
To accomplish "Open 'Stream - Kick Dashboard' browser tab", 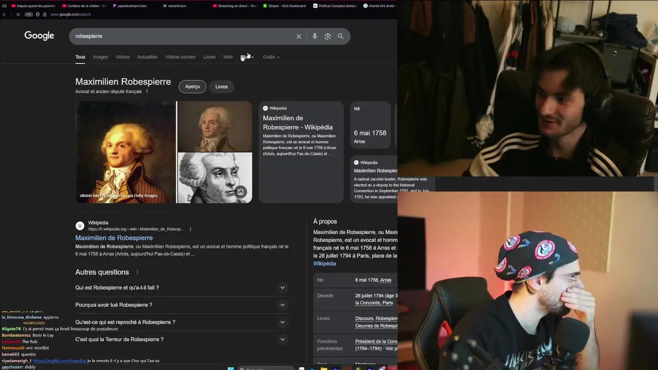I will tap(284, 6).
